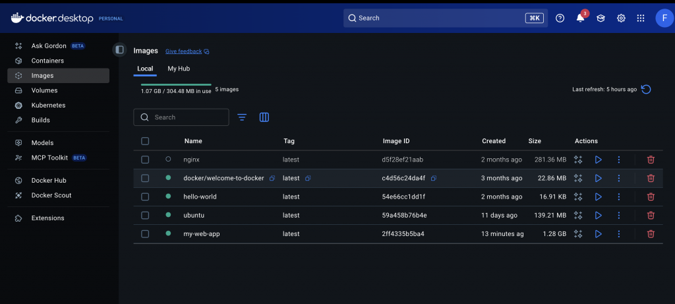Collapse the sidebar panel toggle
This screenshot has height=304, width=675.
tap(119, 49)
